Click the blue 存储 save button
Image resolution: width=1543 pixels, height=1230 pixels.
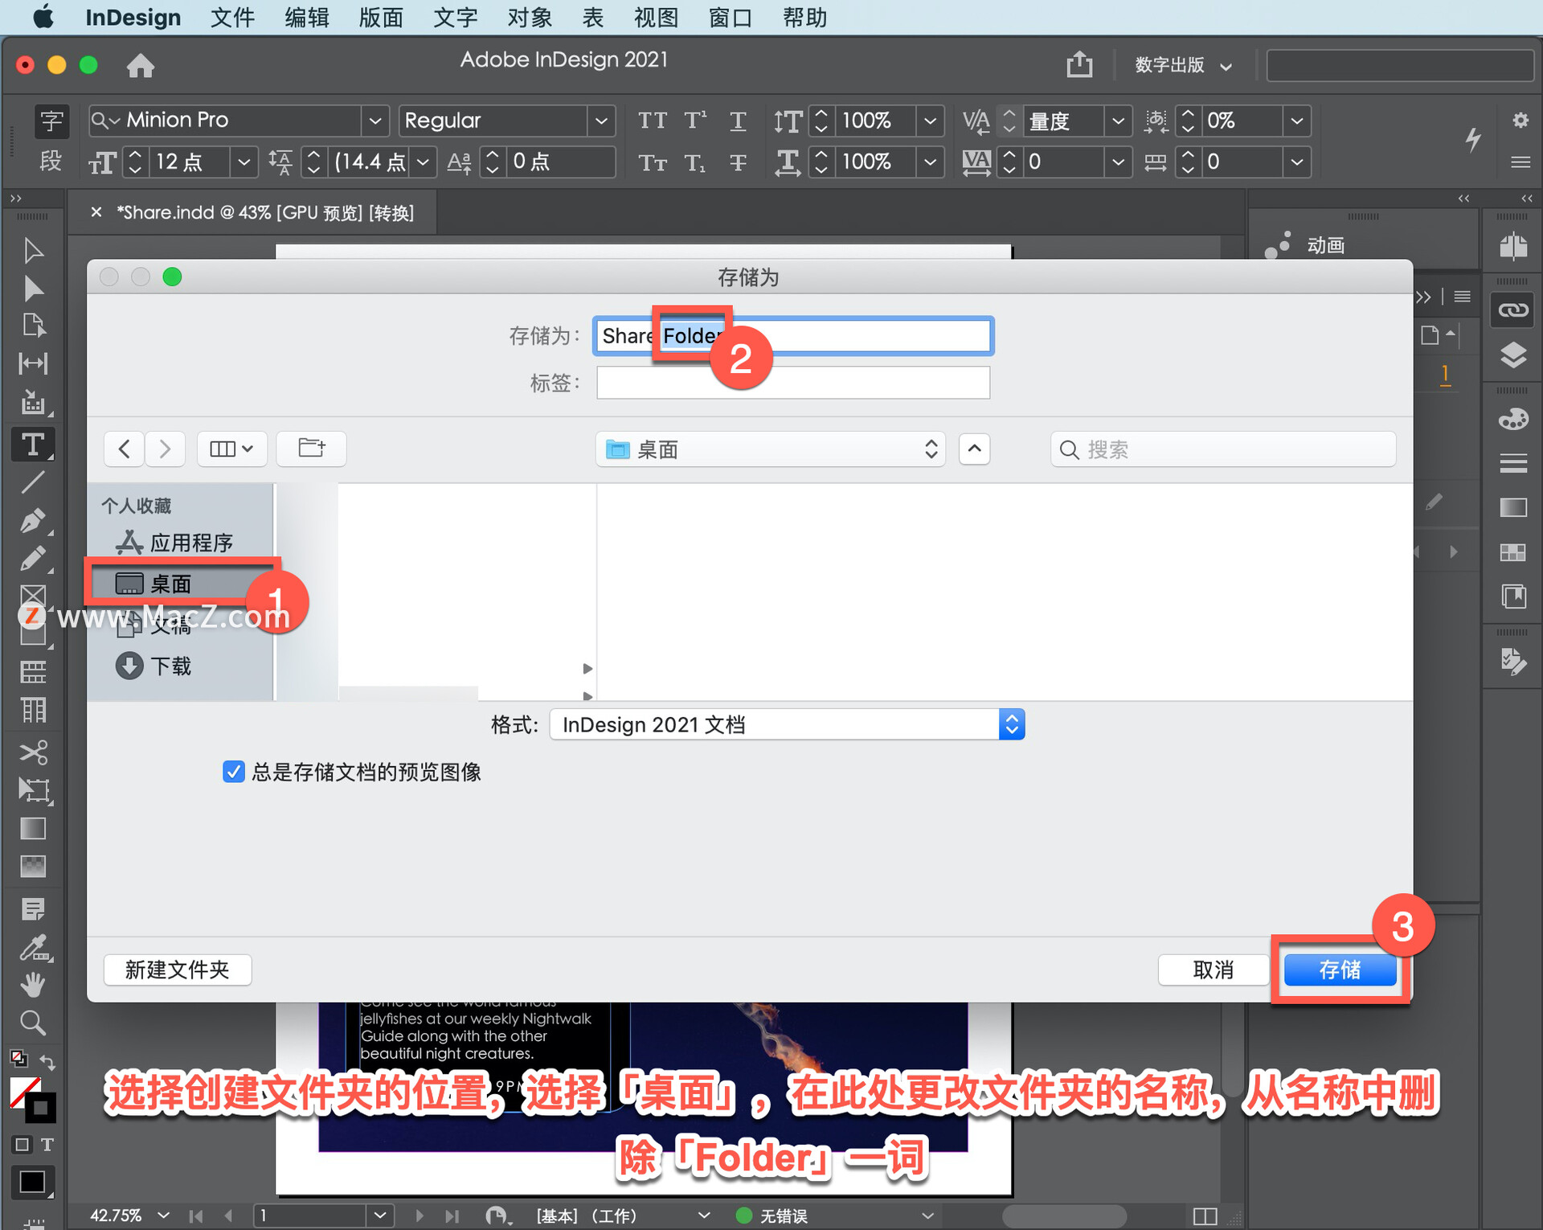[x=1339, y=970]
